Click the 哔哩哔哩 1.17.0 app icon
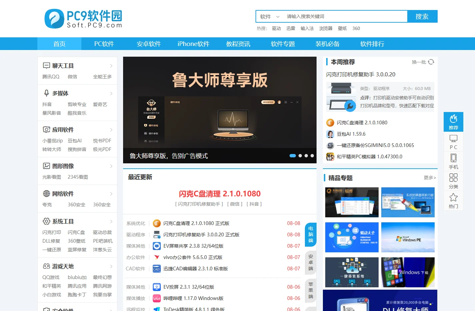This screenshot has height=311, width=475. pyautogui.click(x=157, y=298)
